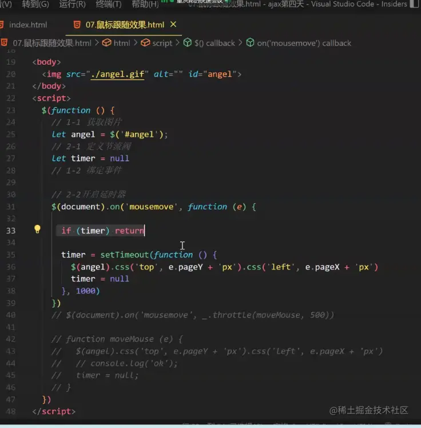Click 'timer = null' on line 37

[x=100, y=279]
